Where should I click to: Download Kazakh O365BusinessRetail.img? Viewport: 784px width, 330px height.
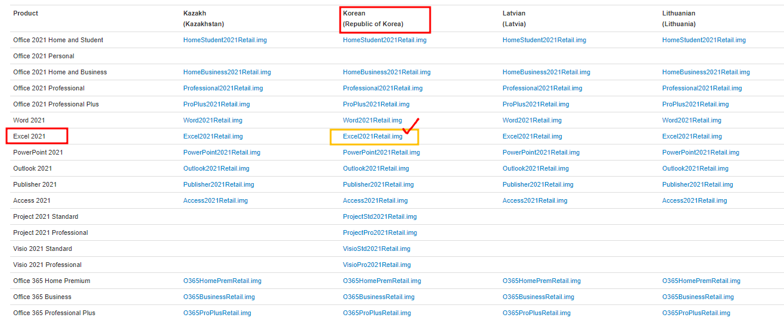[x=219, y=297]
